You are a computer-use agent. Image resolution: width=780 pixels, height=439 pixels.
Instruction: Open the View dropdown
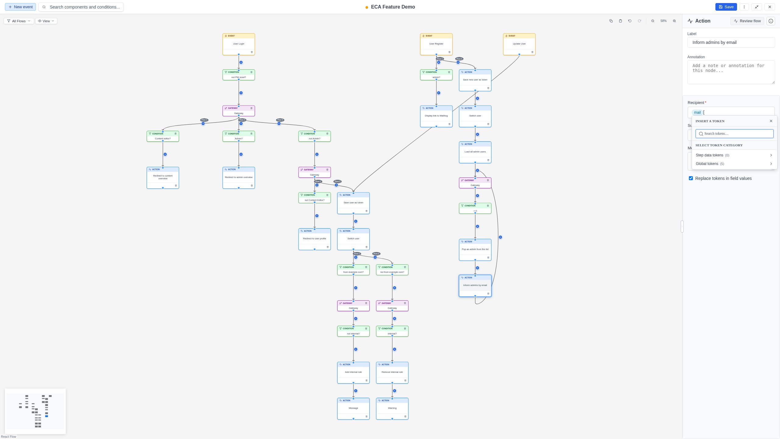tap(46, 21)
